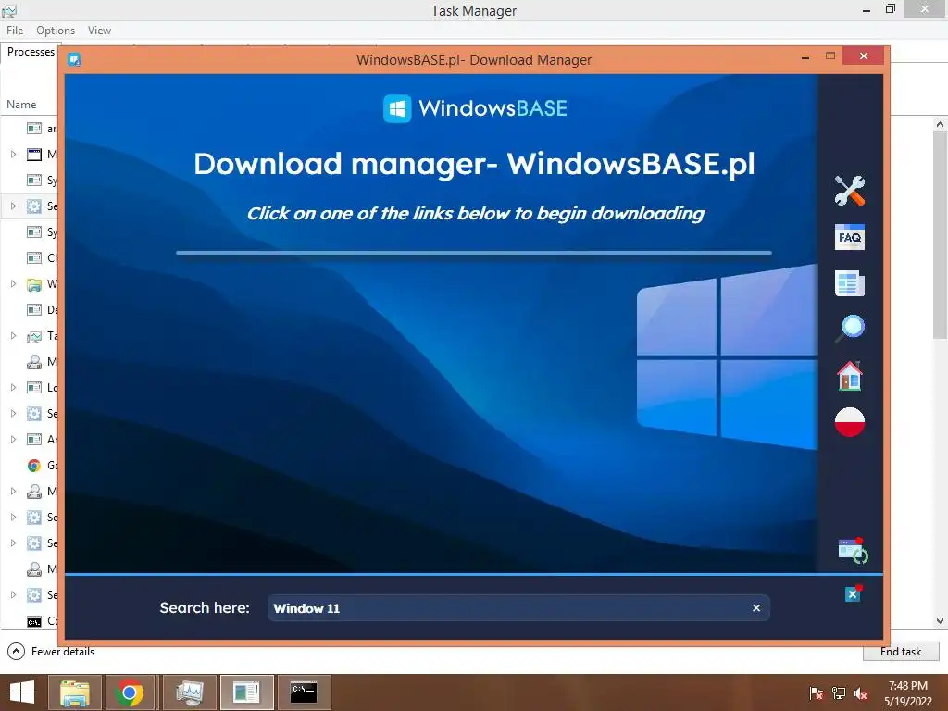Click the Task Manager vertical scrollbar thumb
This screenshot has height=711, width=948.
[940, 234]
